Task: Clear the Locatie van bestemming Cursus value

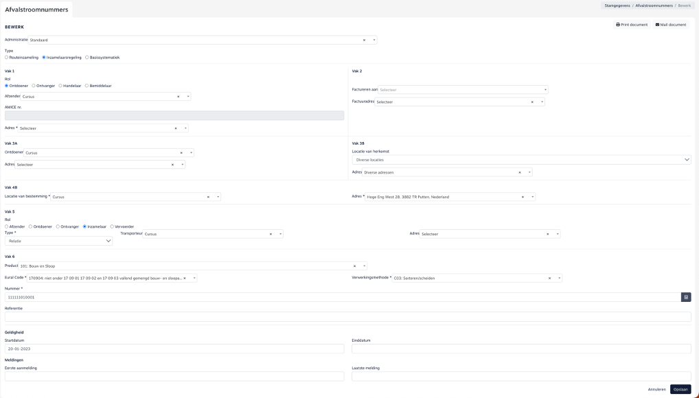Action: click(x=208, y=197)
